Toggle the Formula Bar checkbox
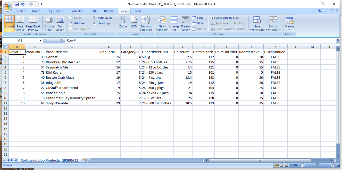Viewport: 342px width, 170px height. click(95, 18)
